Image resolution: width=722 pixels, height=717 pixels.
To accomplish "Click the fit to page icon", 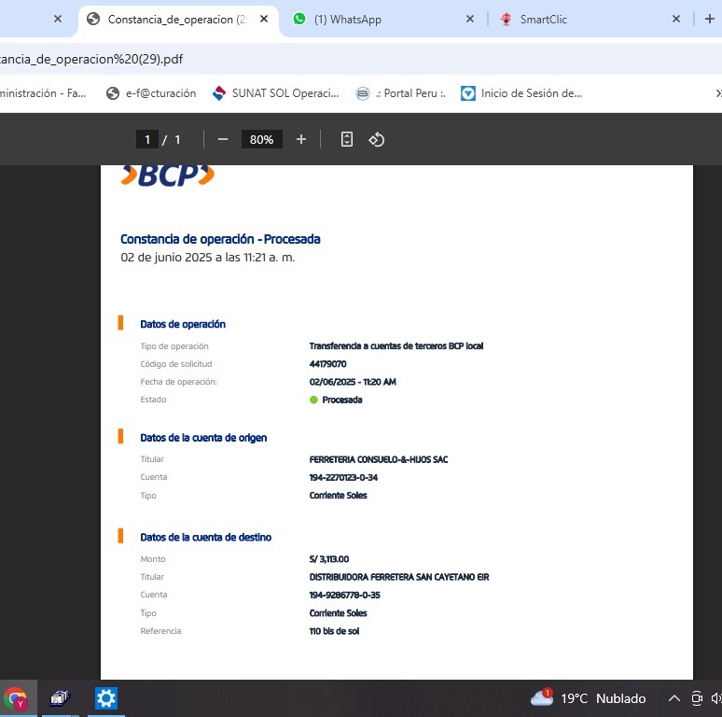I will pos(347,139).
